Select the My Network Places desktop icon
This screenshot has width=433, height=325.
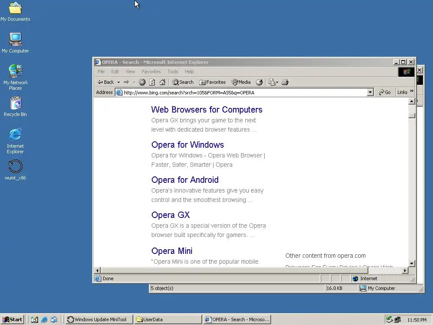(x=15, y=77)
